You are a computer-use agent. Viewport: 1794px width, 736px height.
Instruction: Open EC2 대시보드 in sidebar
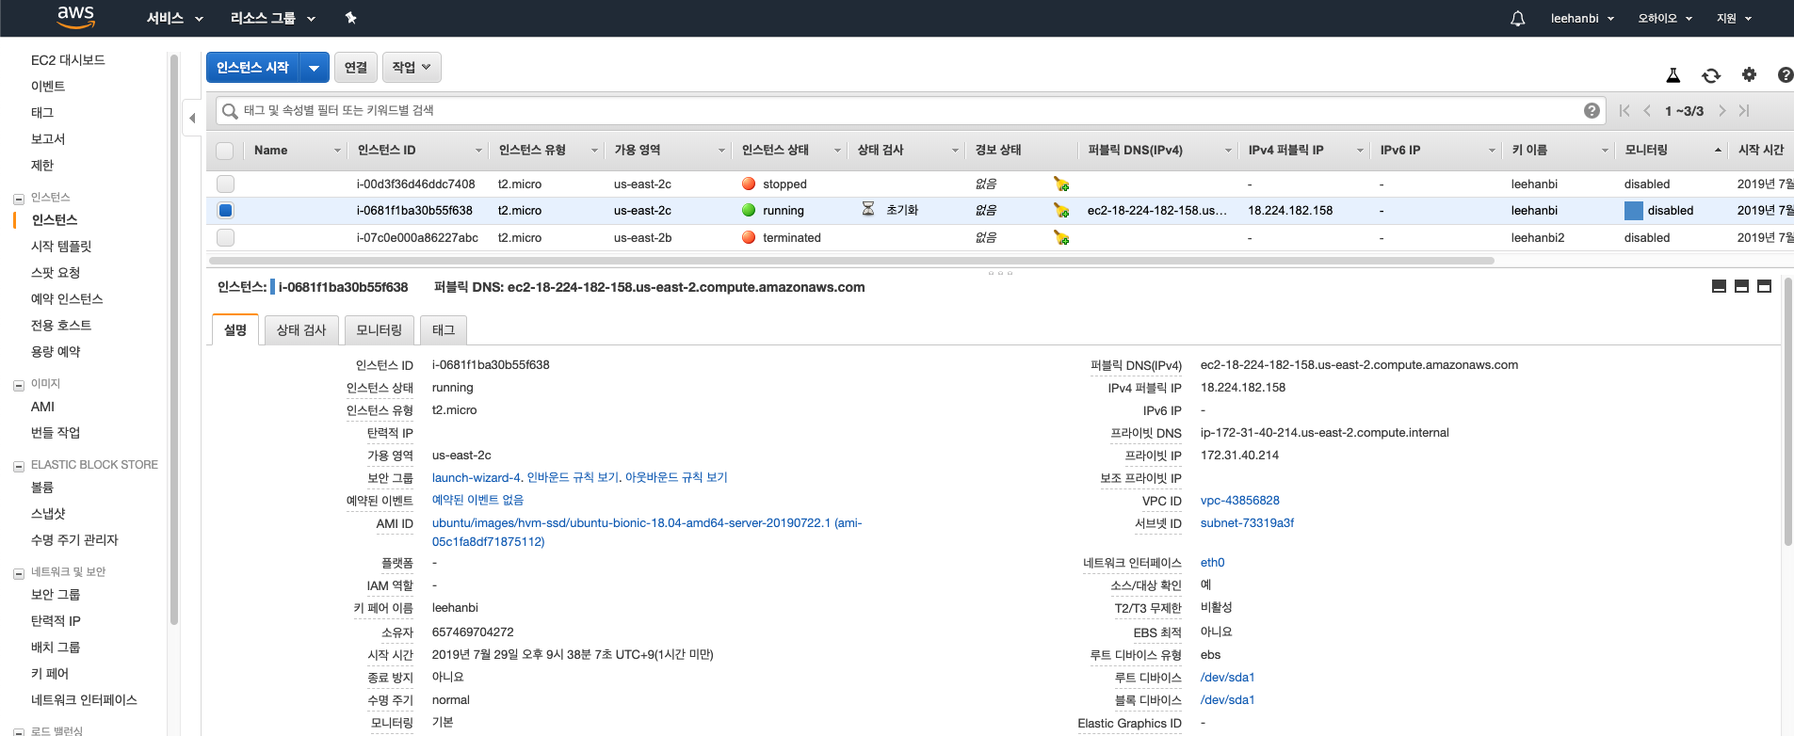[x=68, y=60]
